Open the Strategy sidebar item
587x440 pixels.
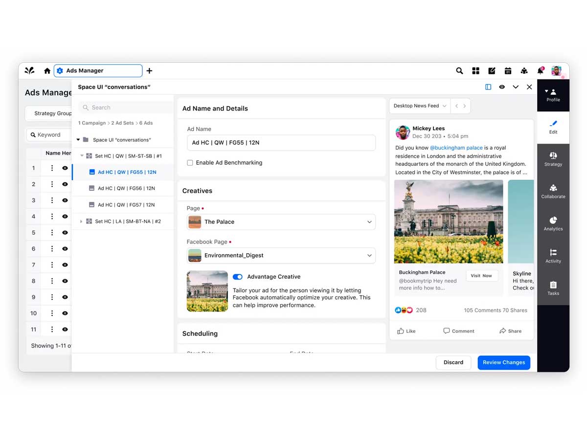click(553, 160)
